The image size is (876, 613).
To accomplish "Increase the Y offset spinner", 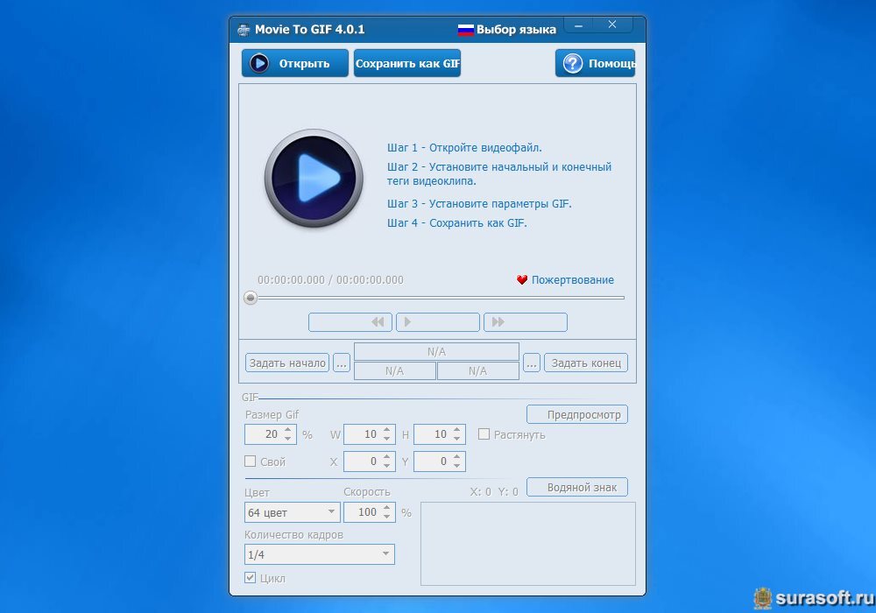I will 457,457.
